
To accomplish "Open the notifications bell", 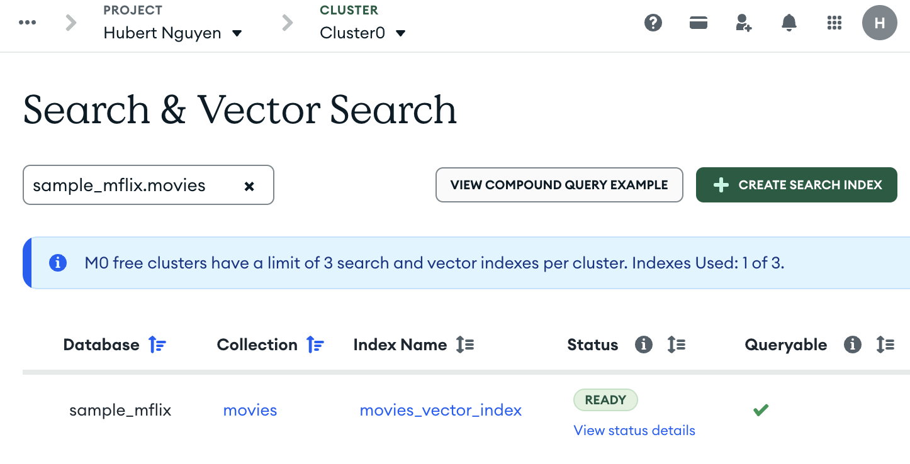I will (789, 23).
